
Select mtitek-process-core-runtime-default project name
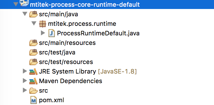pyautogui.click(x=85, y=4)
